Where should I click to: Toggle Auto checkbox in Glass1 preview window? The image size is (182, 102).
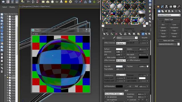pos(33,34)
